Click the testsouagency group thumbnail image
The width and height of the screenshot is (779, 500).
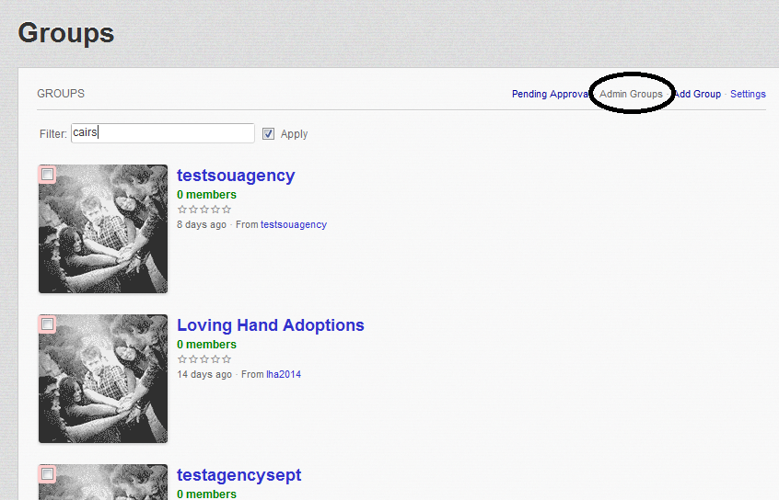tap(103, 229)
